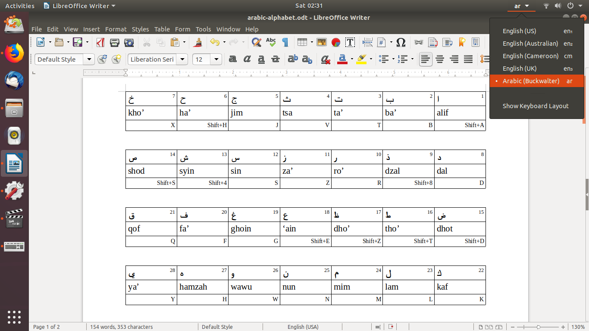Open the paragraph style dropdown
Image resolution: width=589 pixels, height=331 pixels.
coord(89,59)
